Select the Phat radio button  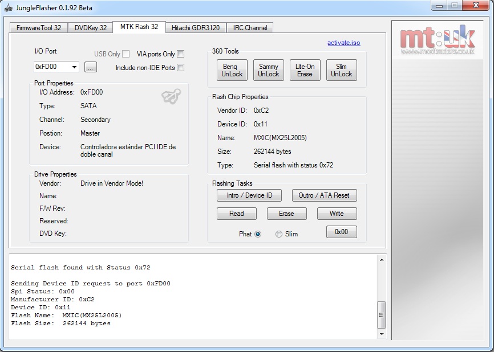(258, 234)
